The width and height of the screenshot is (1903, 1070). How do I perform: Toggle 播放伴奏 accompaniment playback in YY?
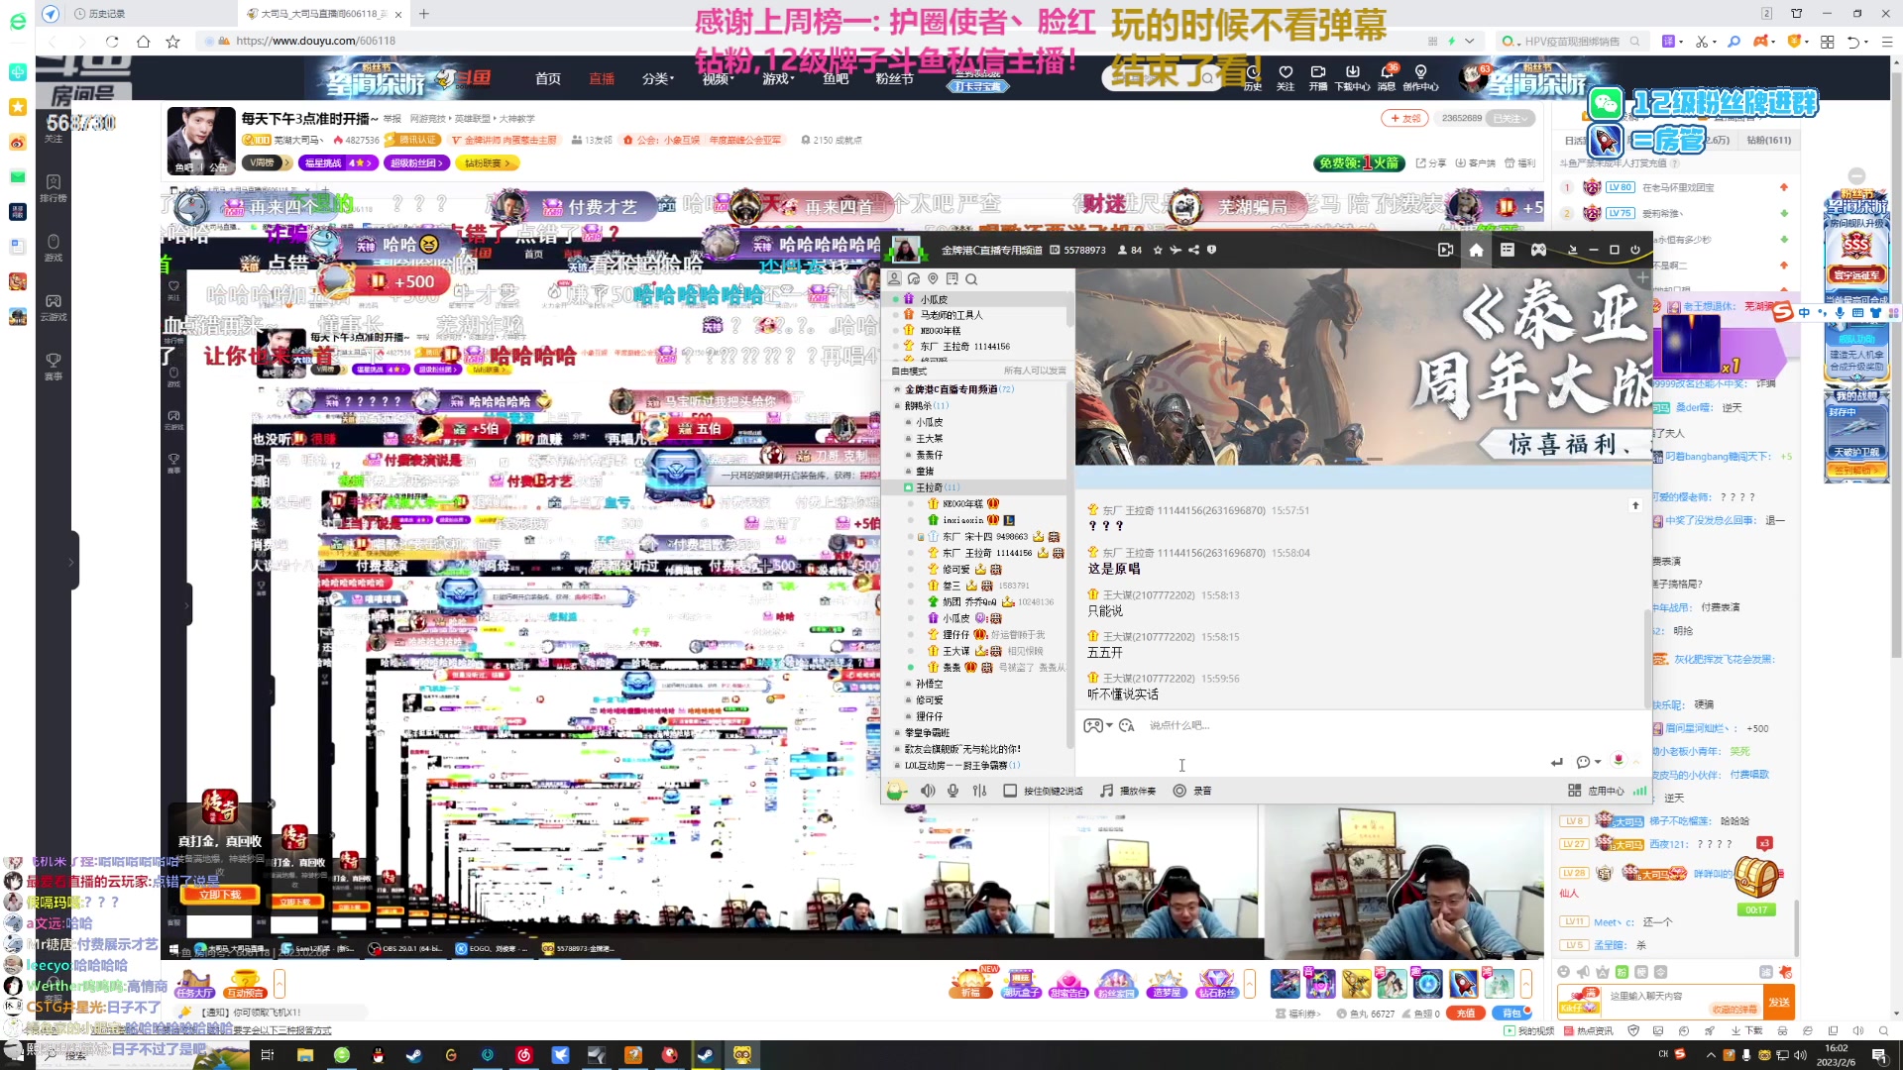click(1128, 791)
